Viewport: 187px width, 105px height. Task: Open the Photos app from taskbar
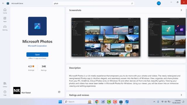tap(127, 102)
